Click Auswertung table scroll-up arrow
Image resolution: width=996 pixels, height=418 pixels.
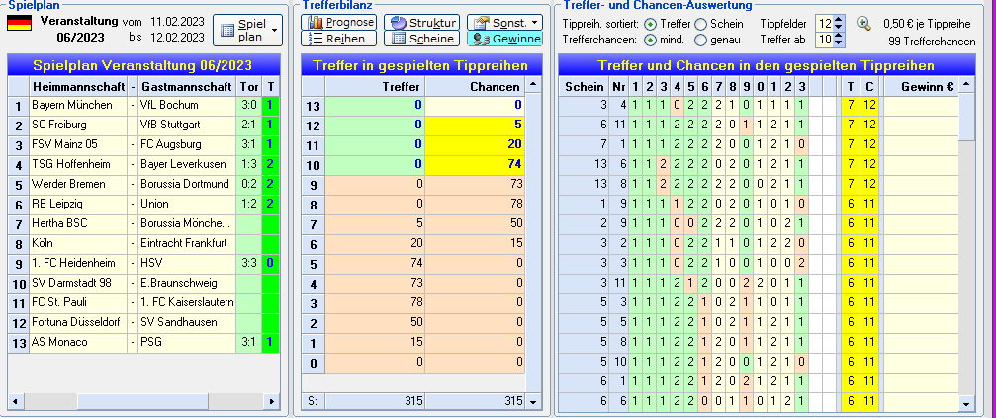point(966,84)
